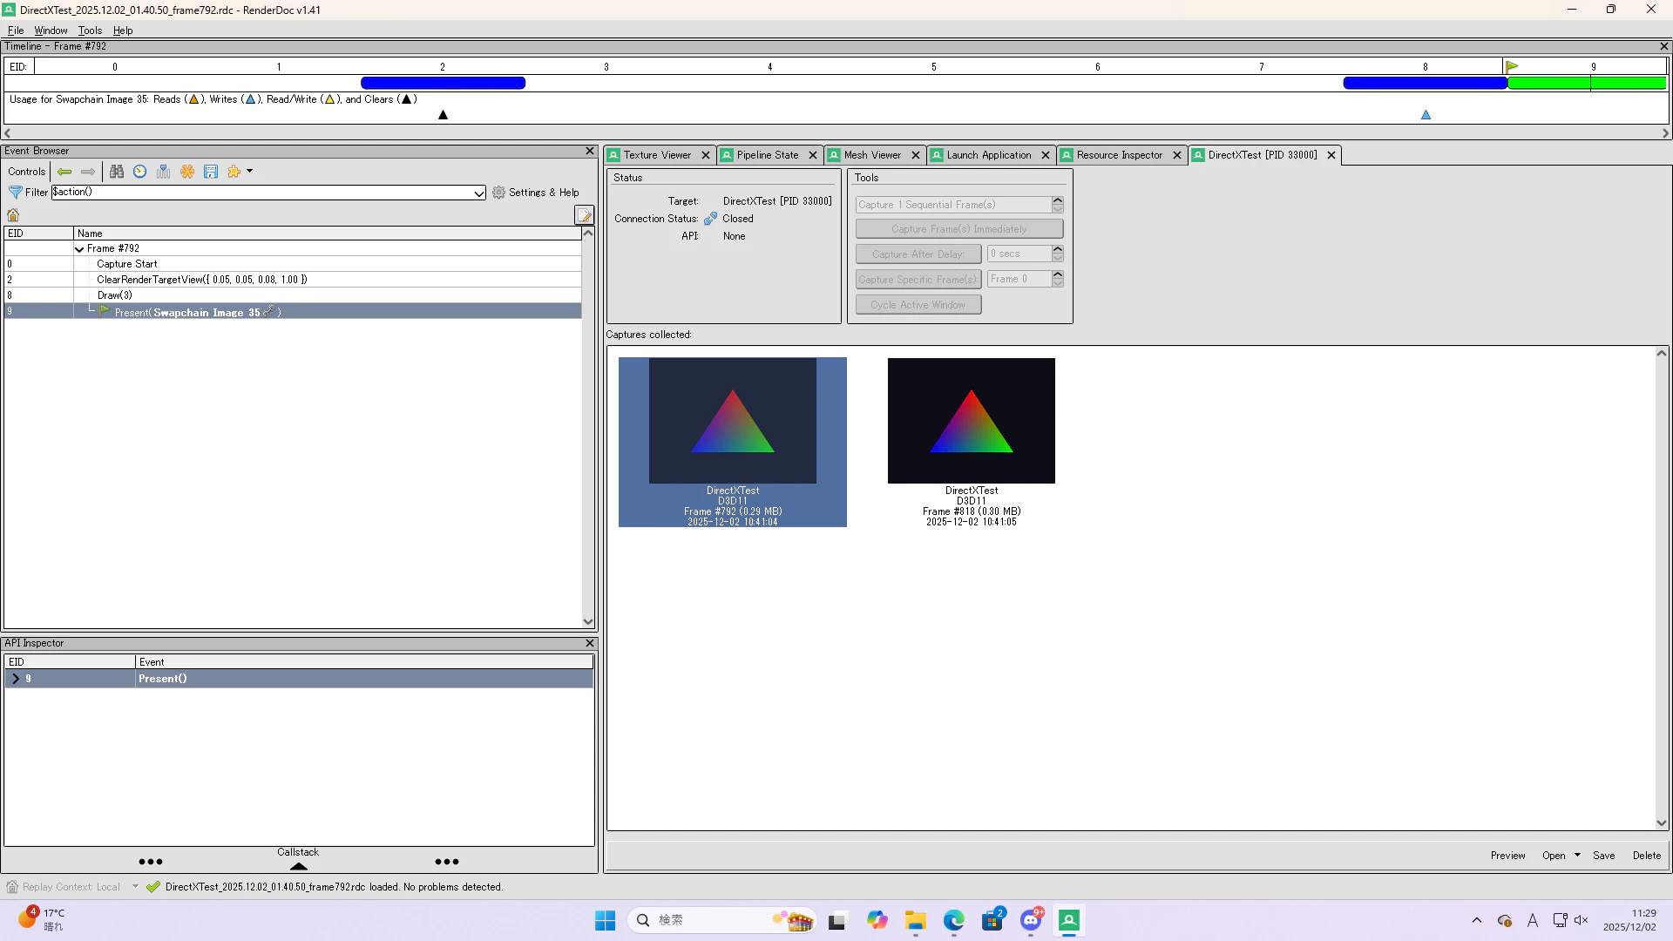Select the Draw(3) event row
This screenshot has width=1673, height=941.
click(115, 295)
